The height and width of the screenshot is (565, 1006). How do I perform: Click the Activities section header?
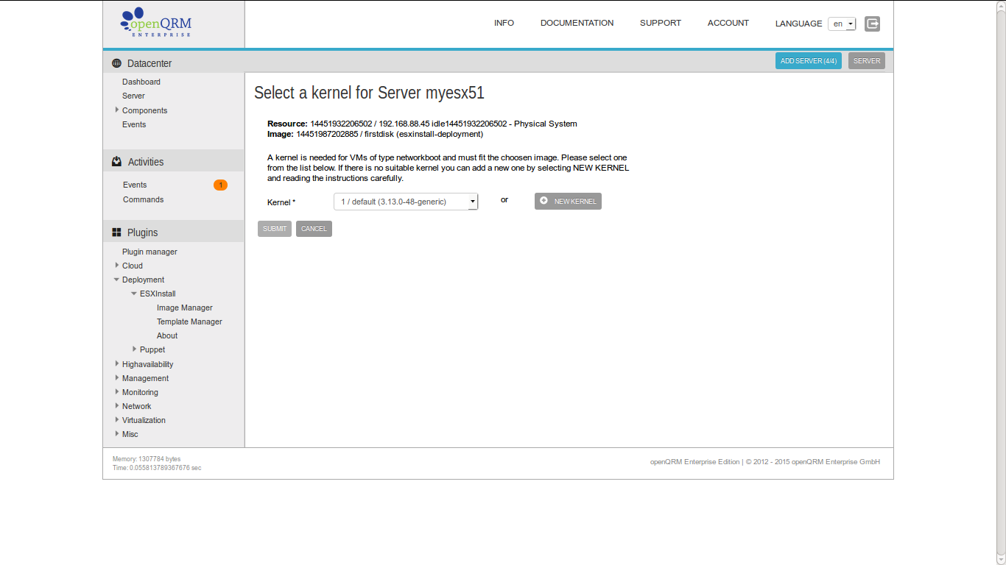(173, 162)
